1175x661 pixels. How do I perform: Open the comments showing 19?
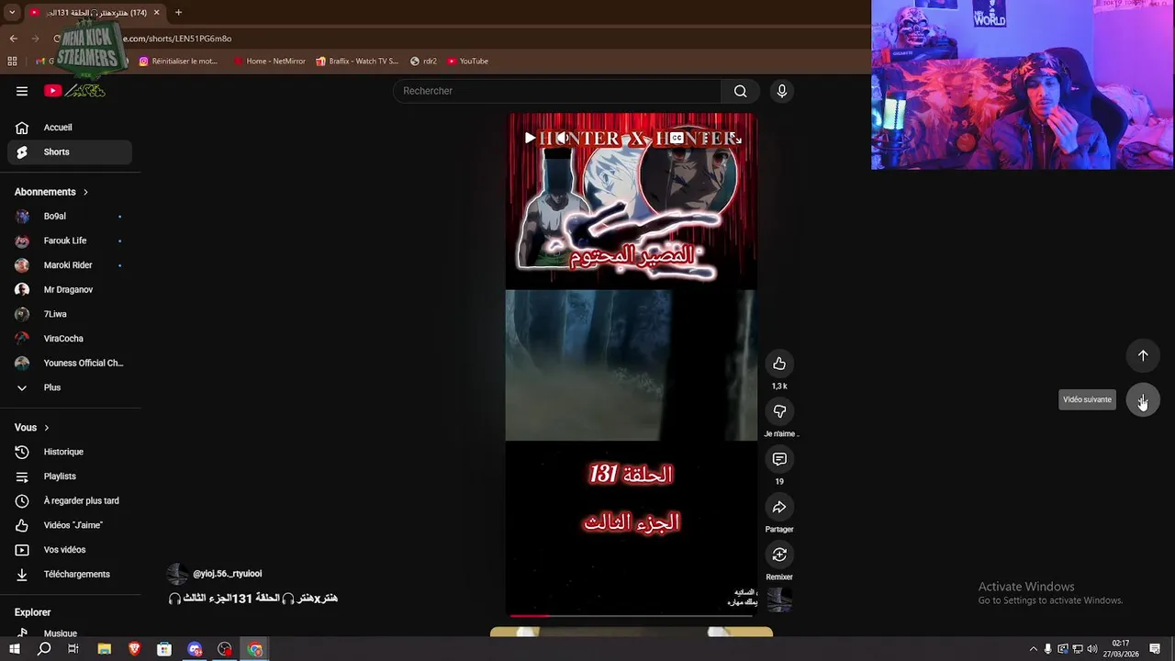click(x=779, y=459)
